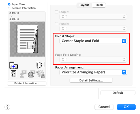Viewport: 140px width, 114px height.
Task: Click the group users with card icon
Action: [x=31, y=74]
